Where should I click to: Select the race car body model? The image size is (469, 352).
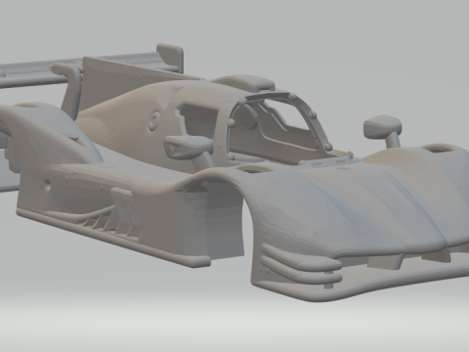click(x=234, y=173)
